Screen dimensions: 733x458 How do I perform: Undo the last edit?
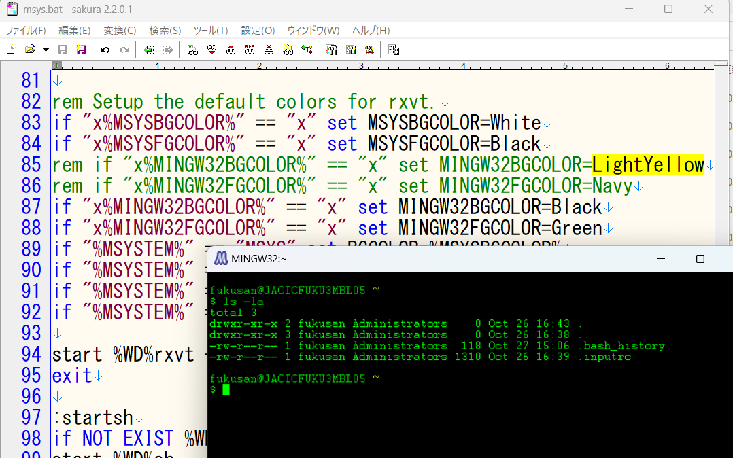tap(105, 50)
